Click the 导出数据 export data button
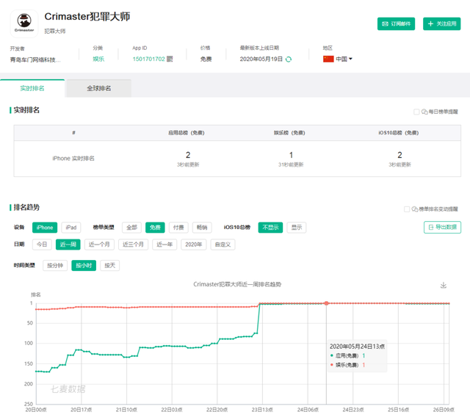The image size is (470, 420). pyautogui.click(x=442, y=227)
